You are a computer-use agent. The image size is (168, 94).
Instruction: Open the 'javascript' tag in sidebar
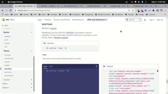point(9,58)
